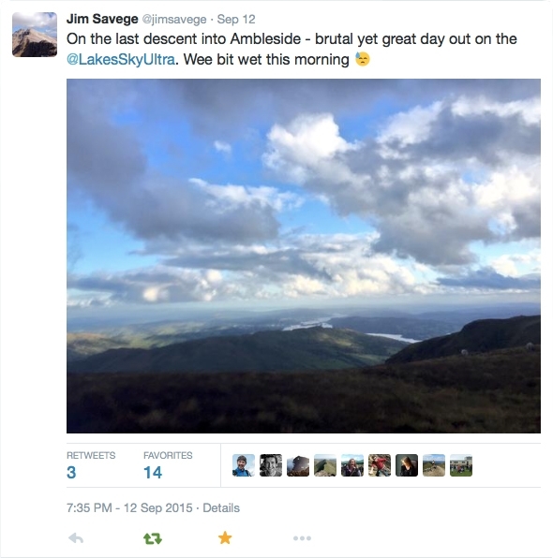The image size is (553, 558).
Task: Open Jim Savege's profile avatar
Action: [x=35, y=35]
